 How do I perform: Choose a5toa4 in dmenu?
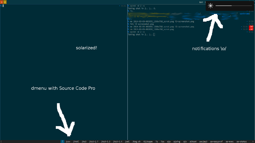(x=193, y=142)
